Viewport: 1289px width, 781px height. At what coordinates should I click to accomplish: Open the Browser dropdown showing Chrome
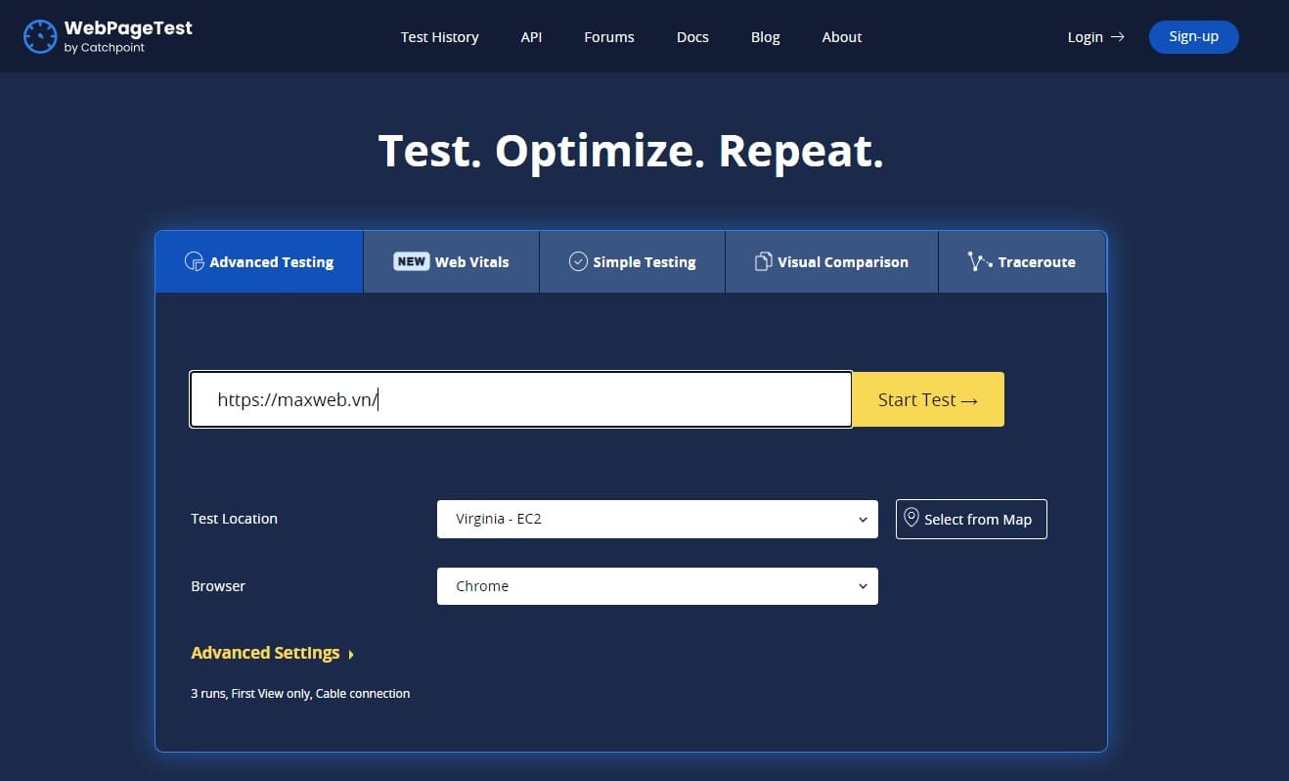pos(657,586)
